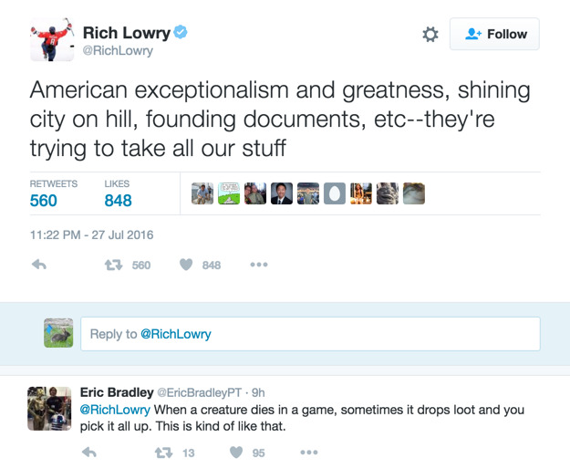Click Rich Lowry's verified badge
Viewport: 570px width, 469px height.
[x=181, y=33]
